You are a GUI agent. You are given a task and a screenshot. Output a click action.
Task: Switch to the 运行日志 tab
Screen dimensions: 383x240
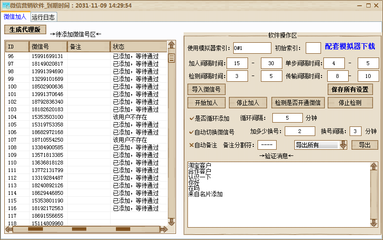(43, 17)
